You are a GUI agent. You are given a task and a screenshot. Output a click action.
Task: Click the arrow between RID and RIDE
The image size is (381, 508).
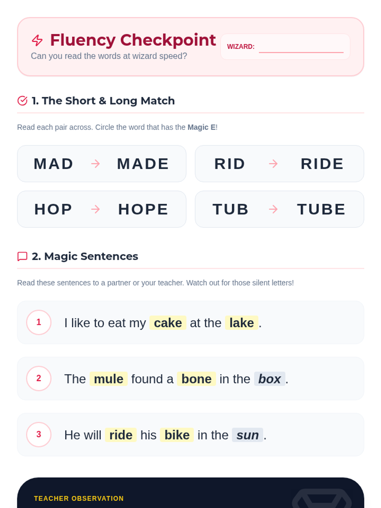(273, 164)
